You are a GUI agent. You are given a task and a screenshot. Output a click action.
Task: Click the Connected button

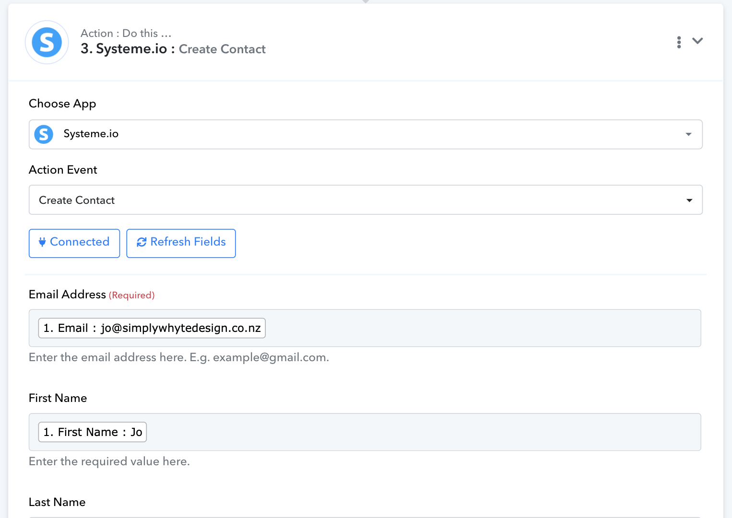74,243
